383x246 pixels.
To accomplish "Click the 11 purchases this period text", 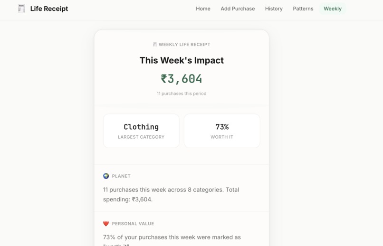I will (x=182, y=94).
